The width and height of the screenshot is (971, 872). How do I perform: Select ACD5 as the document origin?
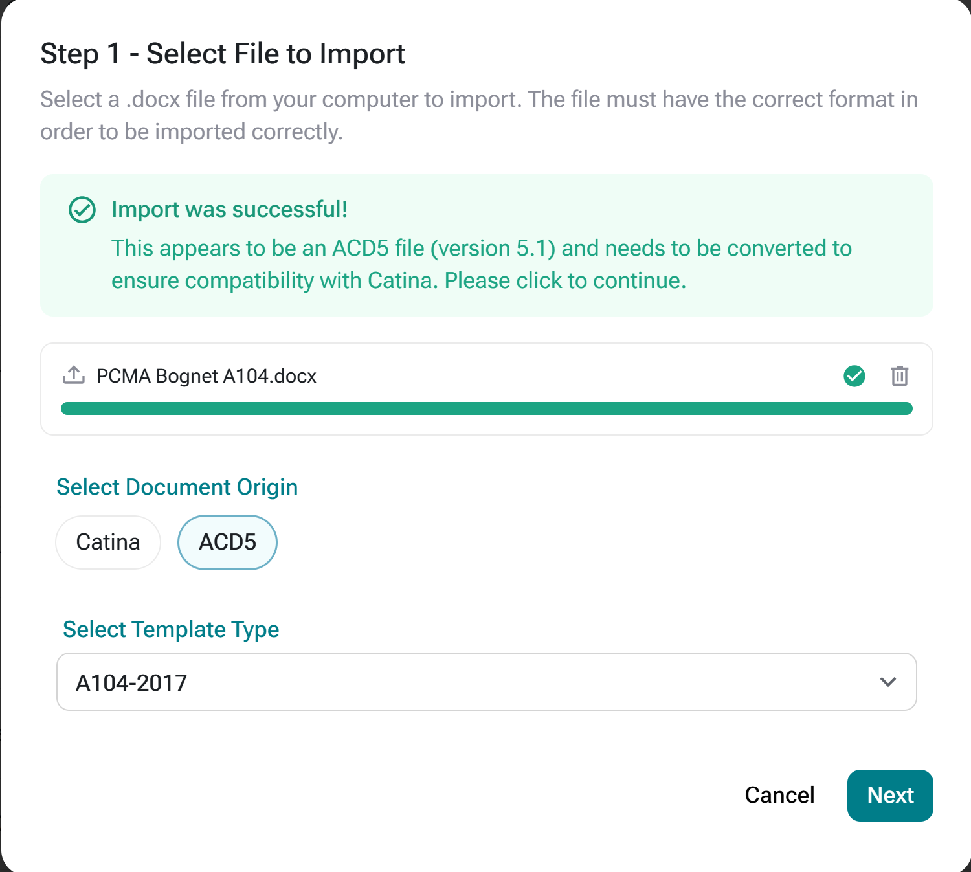point(227,542)
